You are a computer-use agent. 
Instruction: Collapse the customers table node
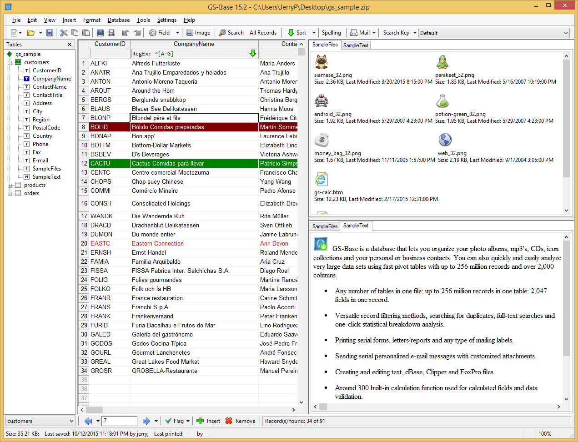10,63
